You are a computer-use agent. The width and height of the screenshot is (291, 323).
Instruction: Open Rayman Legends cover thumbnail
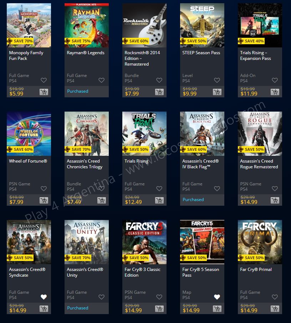(x=87, y=25)
